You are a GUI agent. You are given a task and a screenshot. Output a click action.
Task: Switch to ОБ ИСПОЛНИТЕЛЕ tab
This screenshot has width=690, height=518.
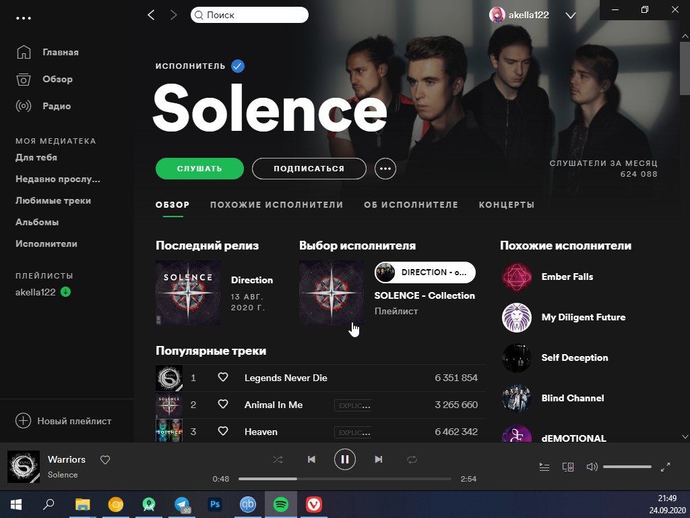tap(411, 205)
